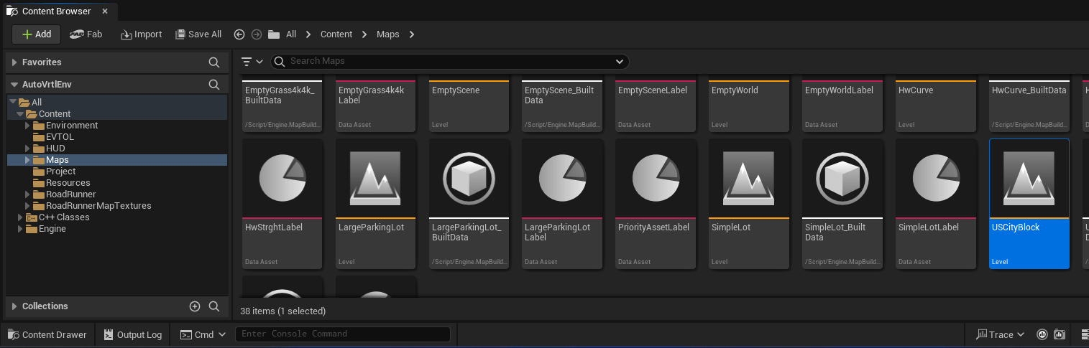
Task: Open the Fab marketplace
Action: 86,34
